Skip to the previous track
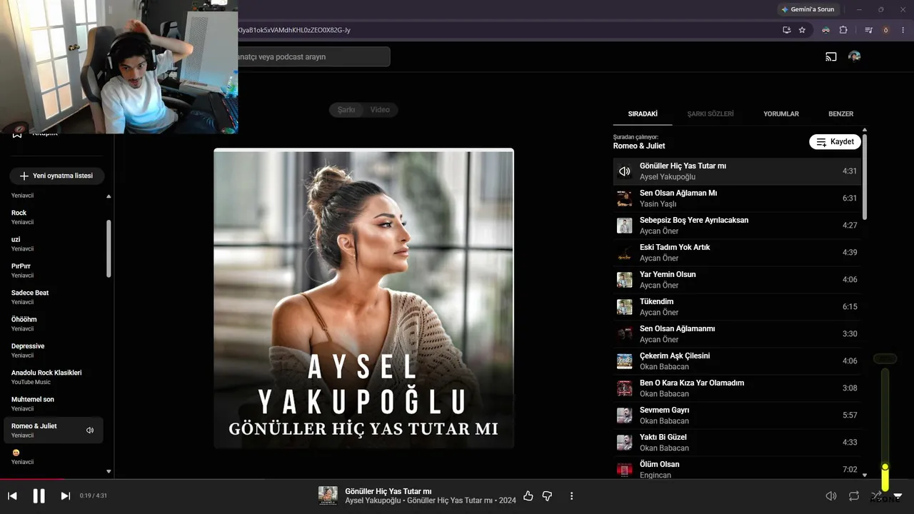The image size is (914, 514). tap(12, 495)
